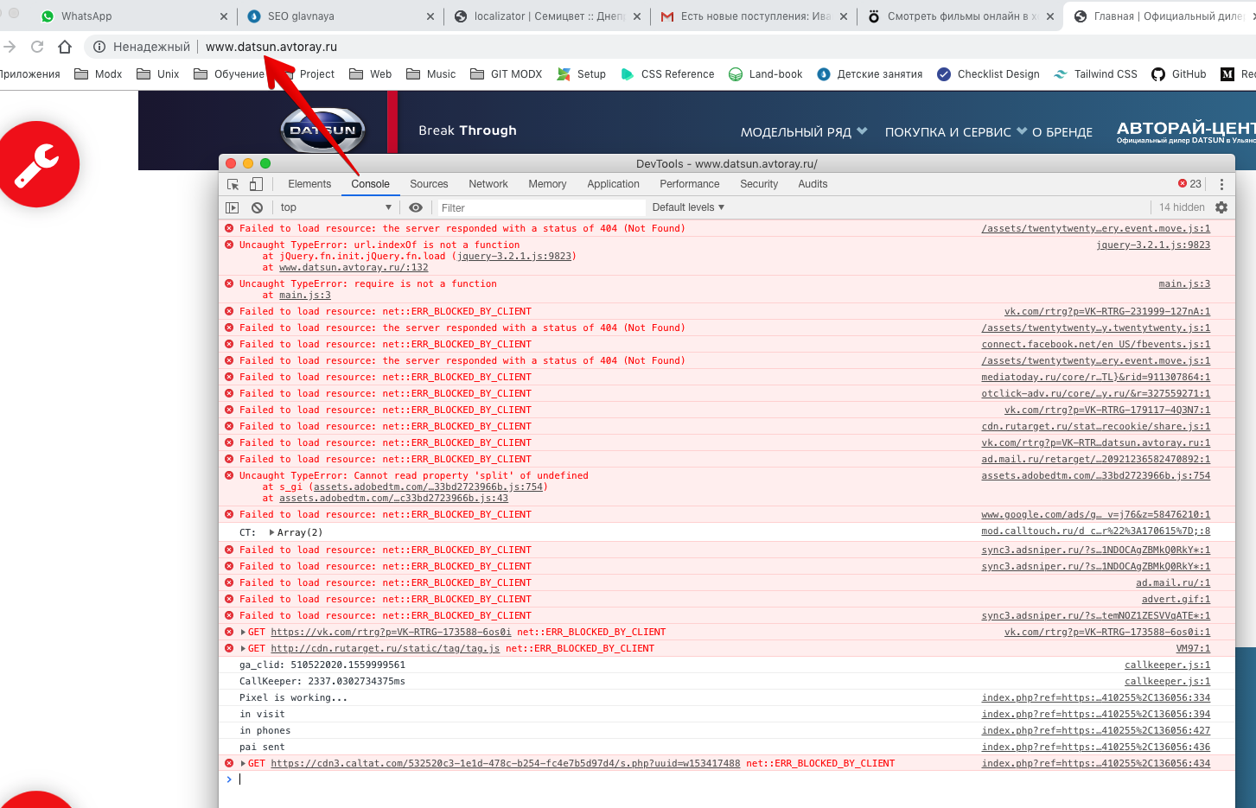1256x808 pixels.
Task: Click the ga_clid: 510522020.1559999561 log line
Action: click(322, 665)
